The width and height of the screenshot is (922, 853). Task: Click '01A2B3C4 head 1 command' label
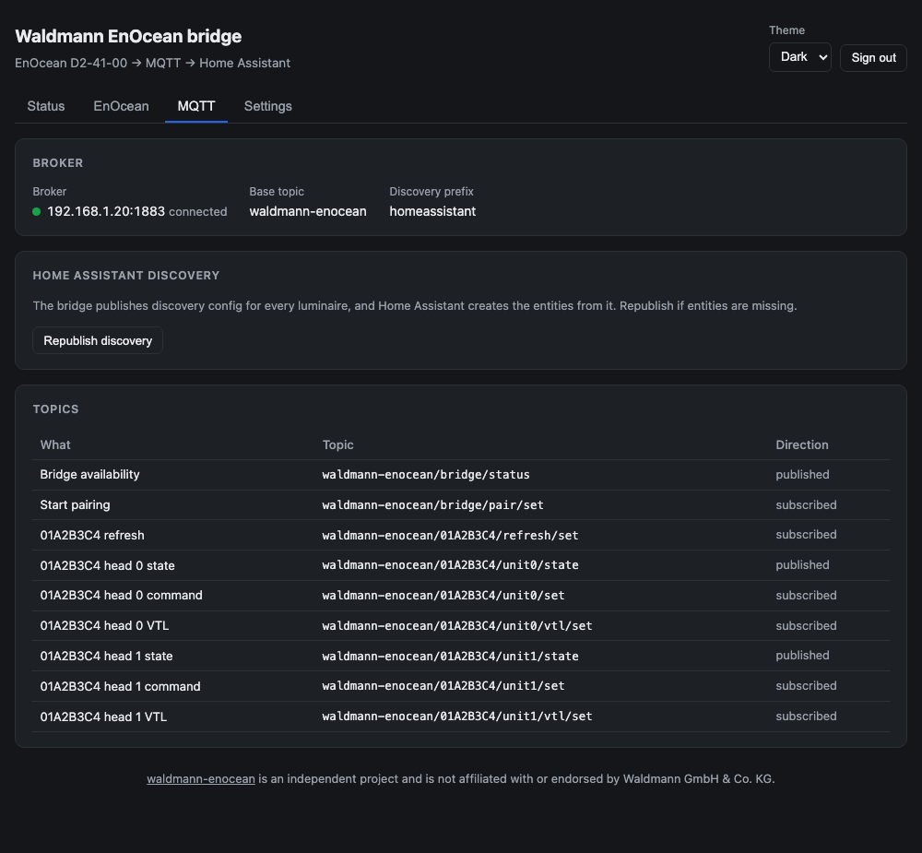pos(120,686)
